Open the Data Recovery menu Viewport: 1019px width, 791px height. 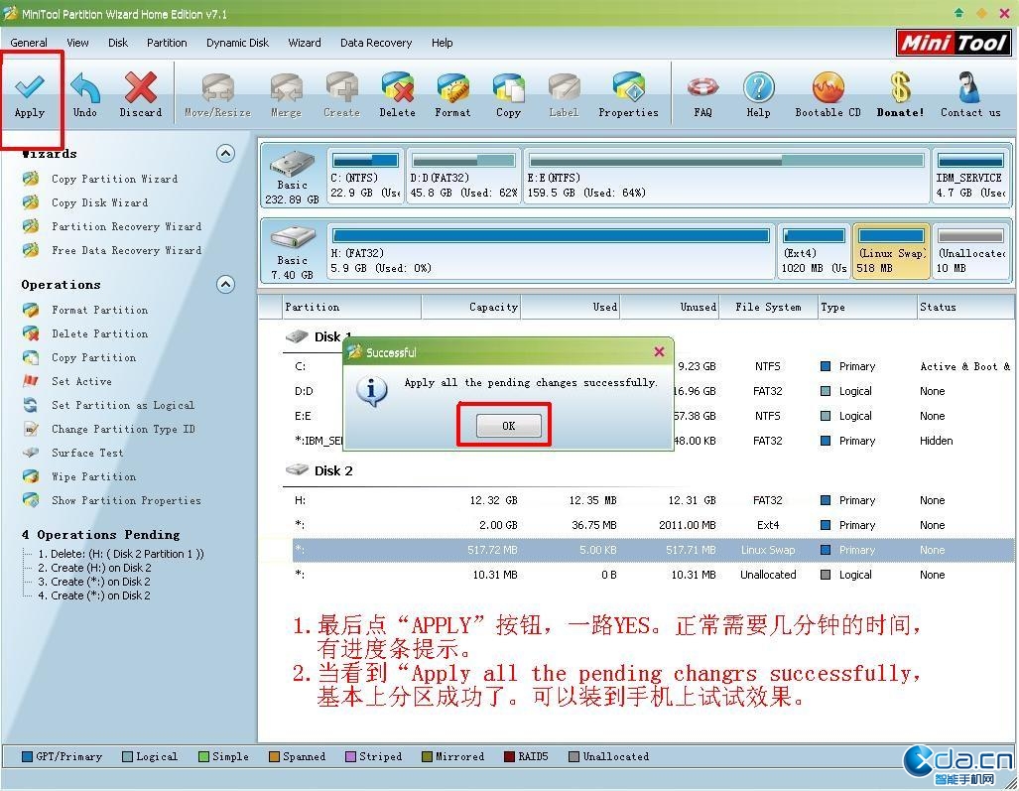(x=376, y=43)
